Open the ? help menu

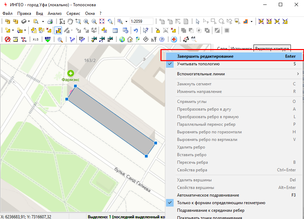click(x=100, y=13)
